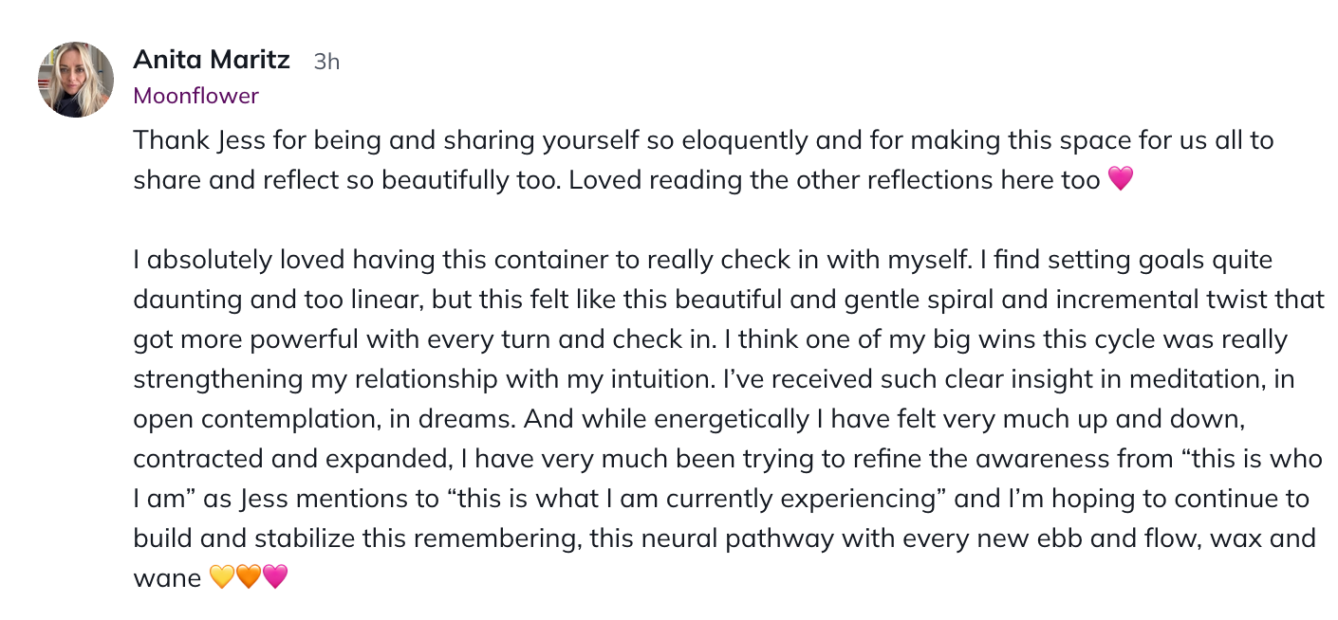Image resolution: width=1338 pixels, height=620 pixels.
Task: Click "Jess" in "Thank Jess for being"
Action: tap(241, 140)
